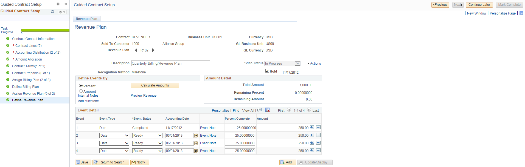Go to the next revenue plan arrow
Screen dimensions: 525x167
tap(153, 50)
